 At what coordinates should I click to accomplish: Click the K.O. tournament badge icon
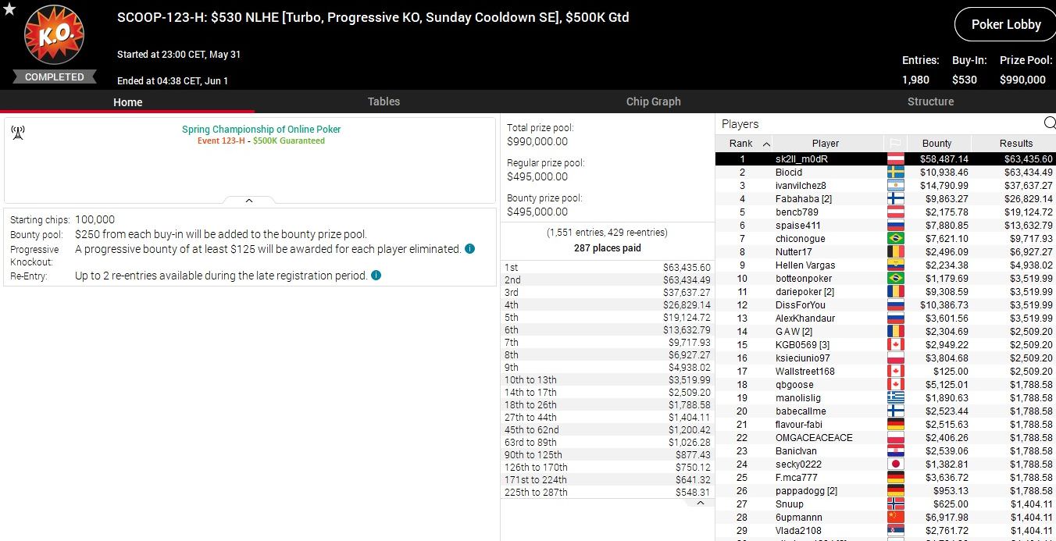click(x=54, y=37)
